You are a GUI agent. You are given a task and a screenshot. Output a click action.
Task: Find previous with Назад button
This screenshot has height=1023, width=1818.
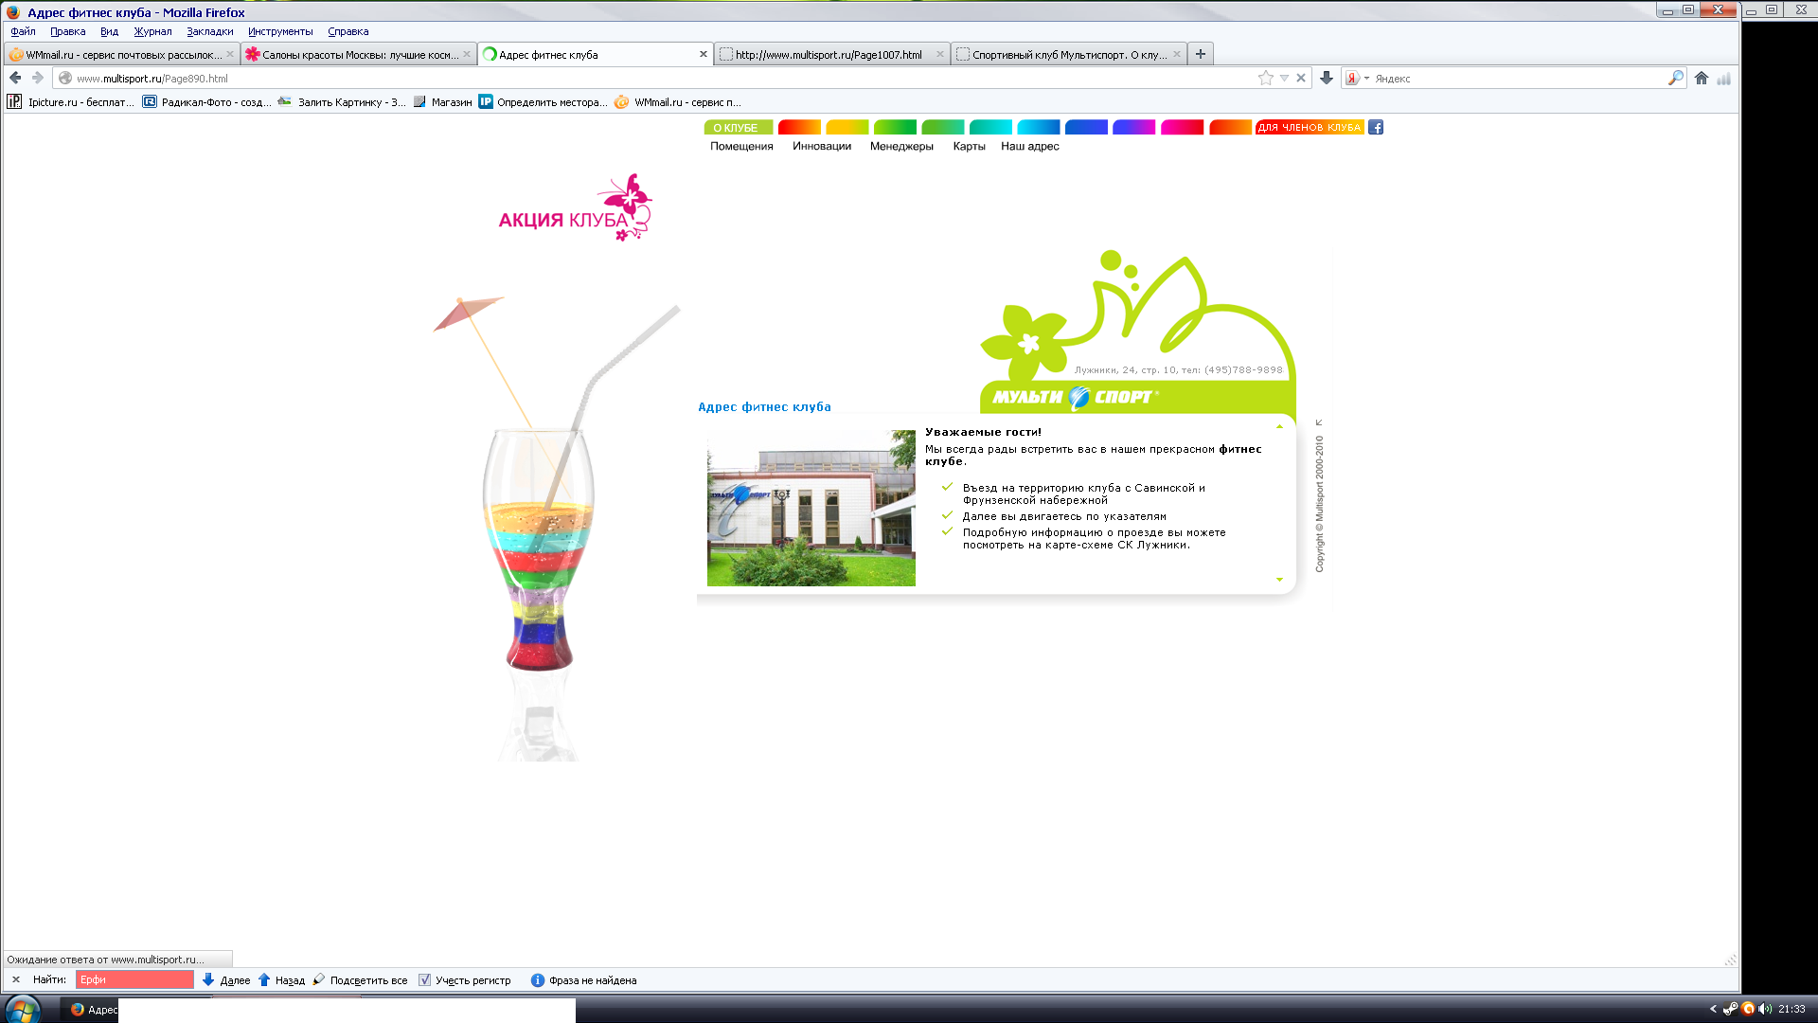[282, 980]
